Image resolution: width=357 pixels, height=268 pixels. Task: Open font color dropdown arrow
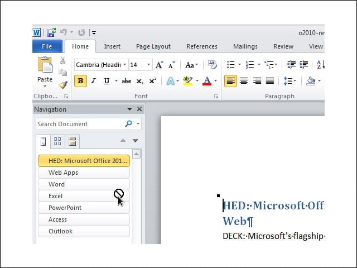215,80
